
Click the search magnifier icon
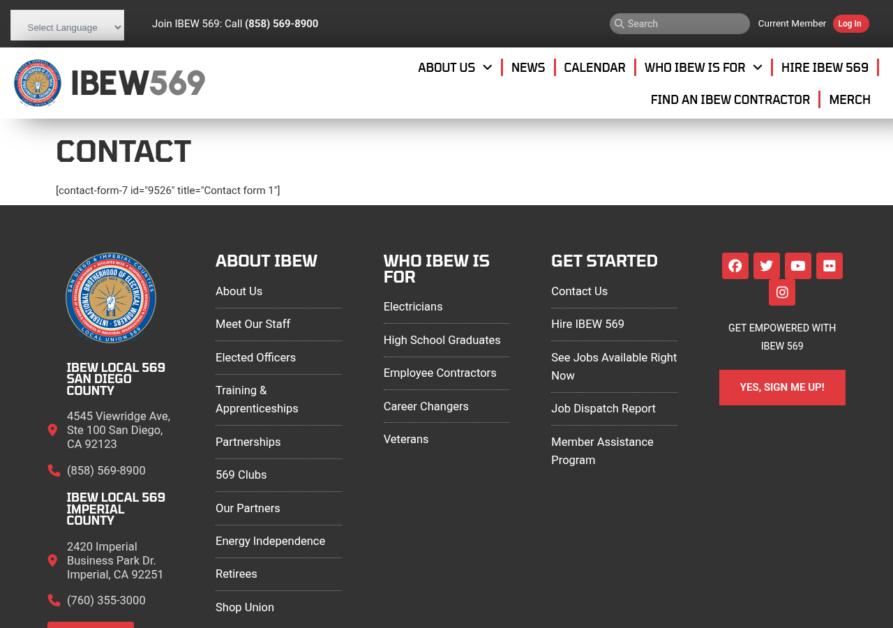(x=619, y=24)
